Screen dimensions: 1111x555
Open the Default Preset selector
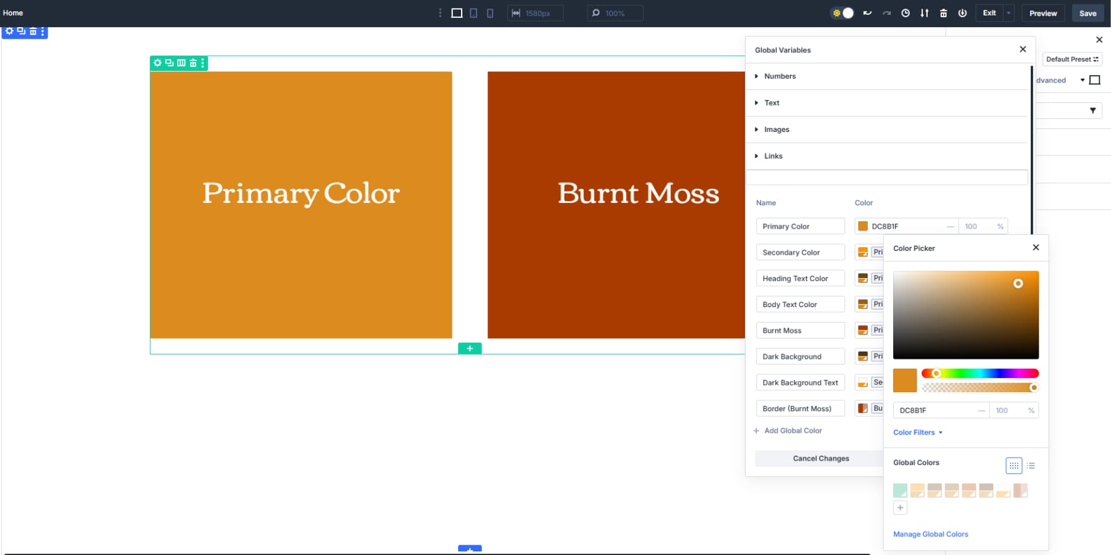[1072, 59]
